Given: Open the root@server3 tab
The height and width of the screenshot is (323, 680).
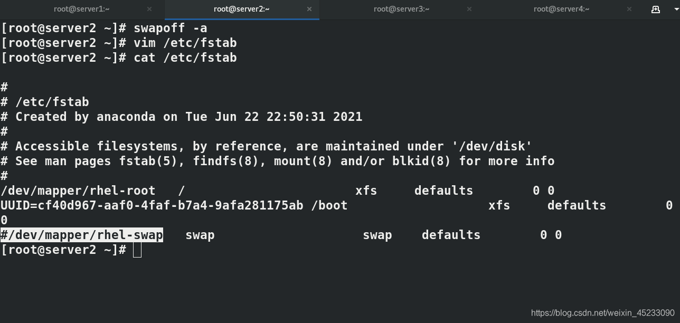Looking at the screenshot, I should pos(401,9).
